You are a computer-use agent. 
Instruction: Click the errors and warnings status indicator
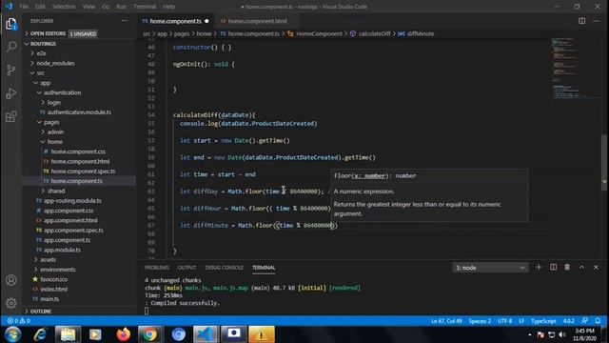18,321
